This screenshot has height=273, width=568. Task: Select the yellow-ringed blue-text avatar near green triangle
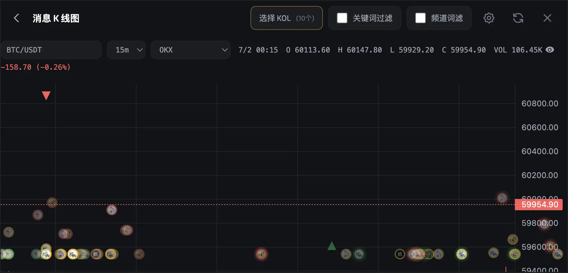point(346,254)
